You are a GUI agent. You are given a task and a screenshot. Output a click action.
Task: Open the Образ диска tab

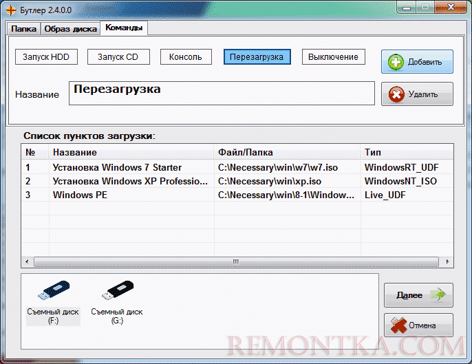(70, 28)
